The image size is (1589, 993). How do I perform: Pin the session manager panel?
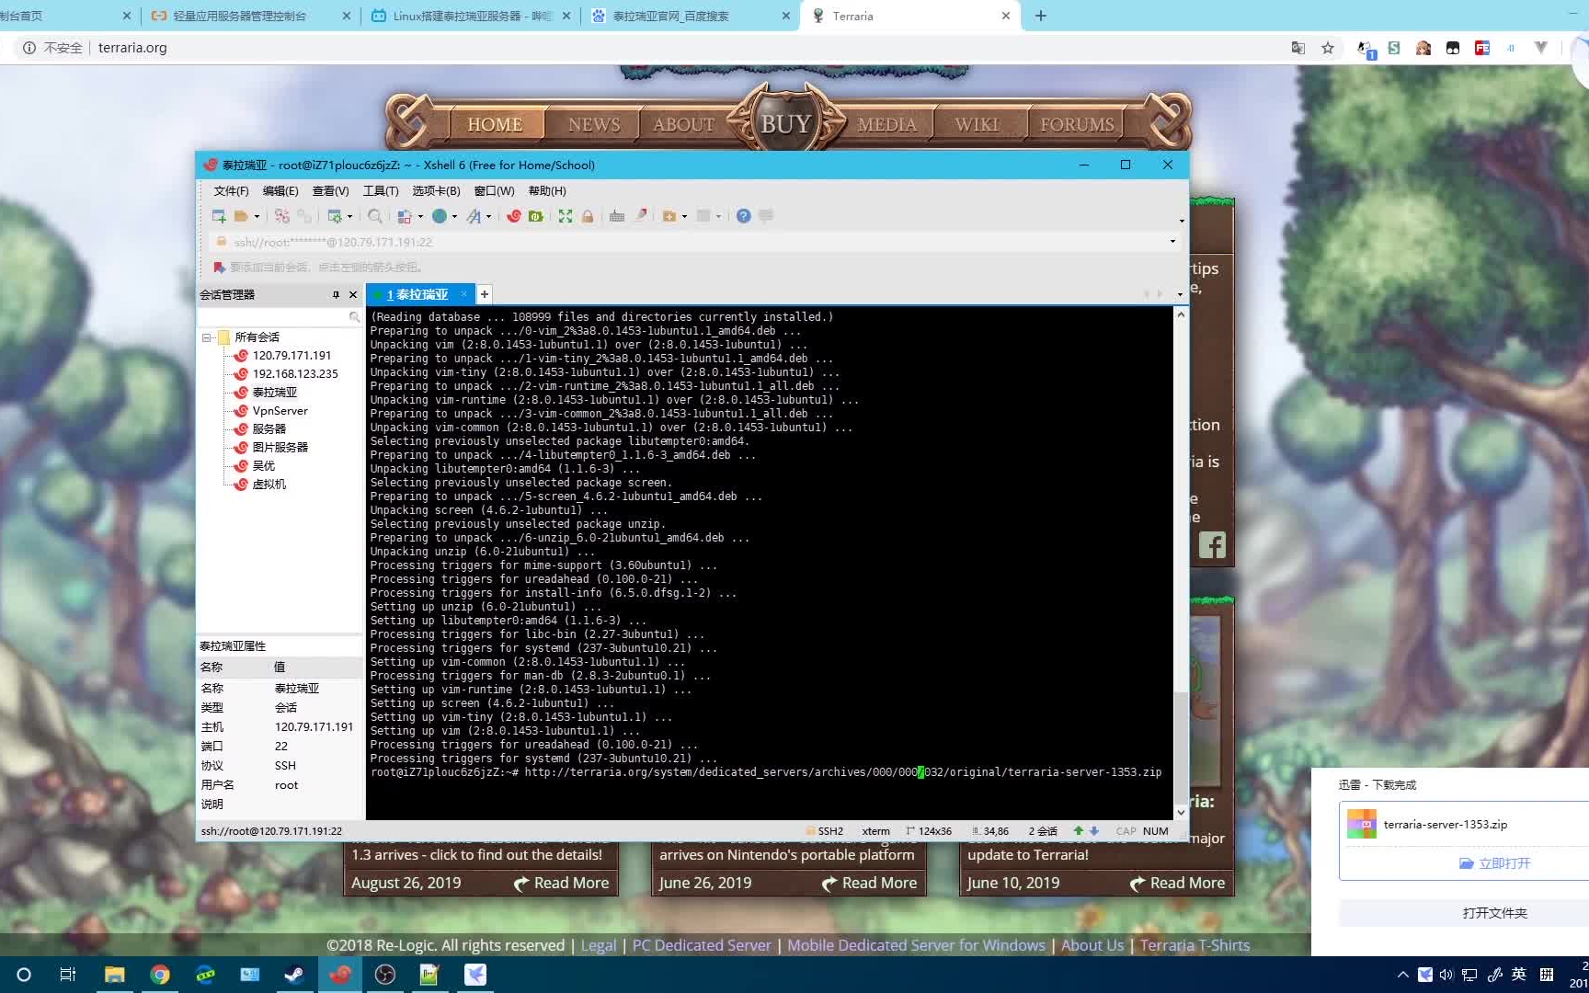336,295
